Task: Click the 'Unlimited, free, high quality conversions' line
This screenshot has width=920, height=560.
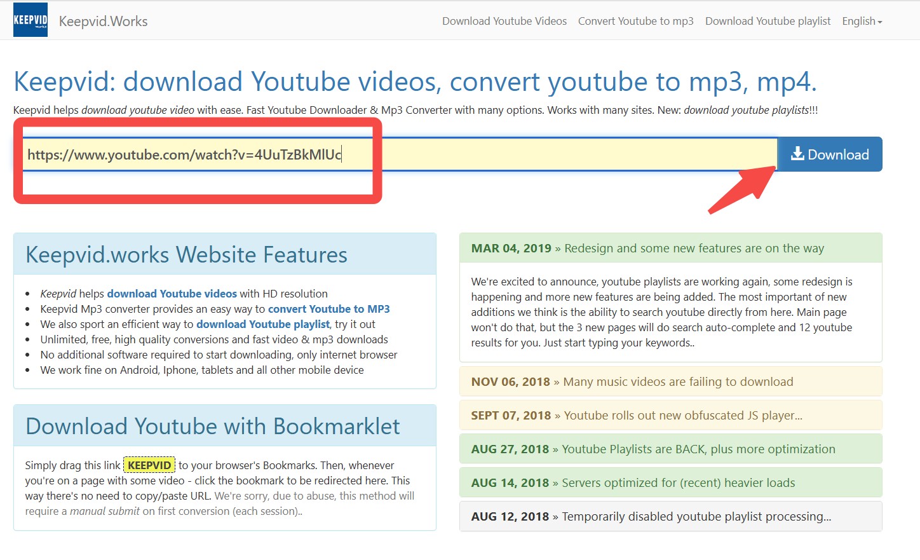Action: point(214,339)
